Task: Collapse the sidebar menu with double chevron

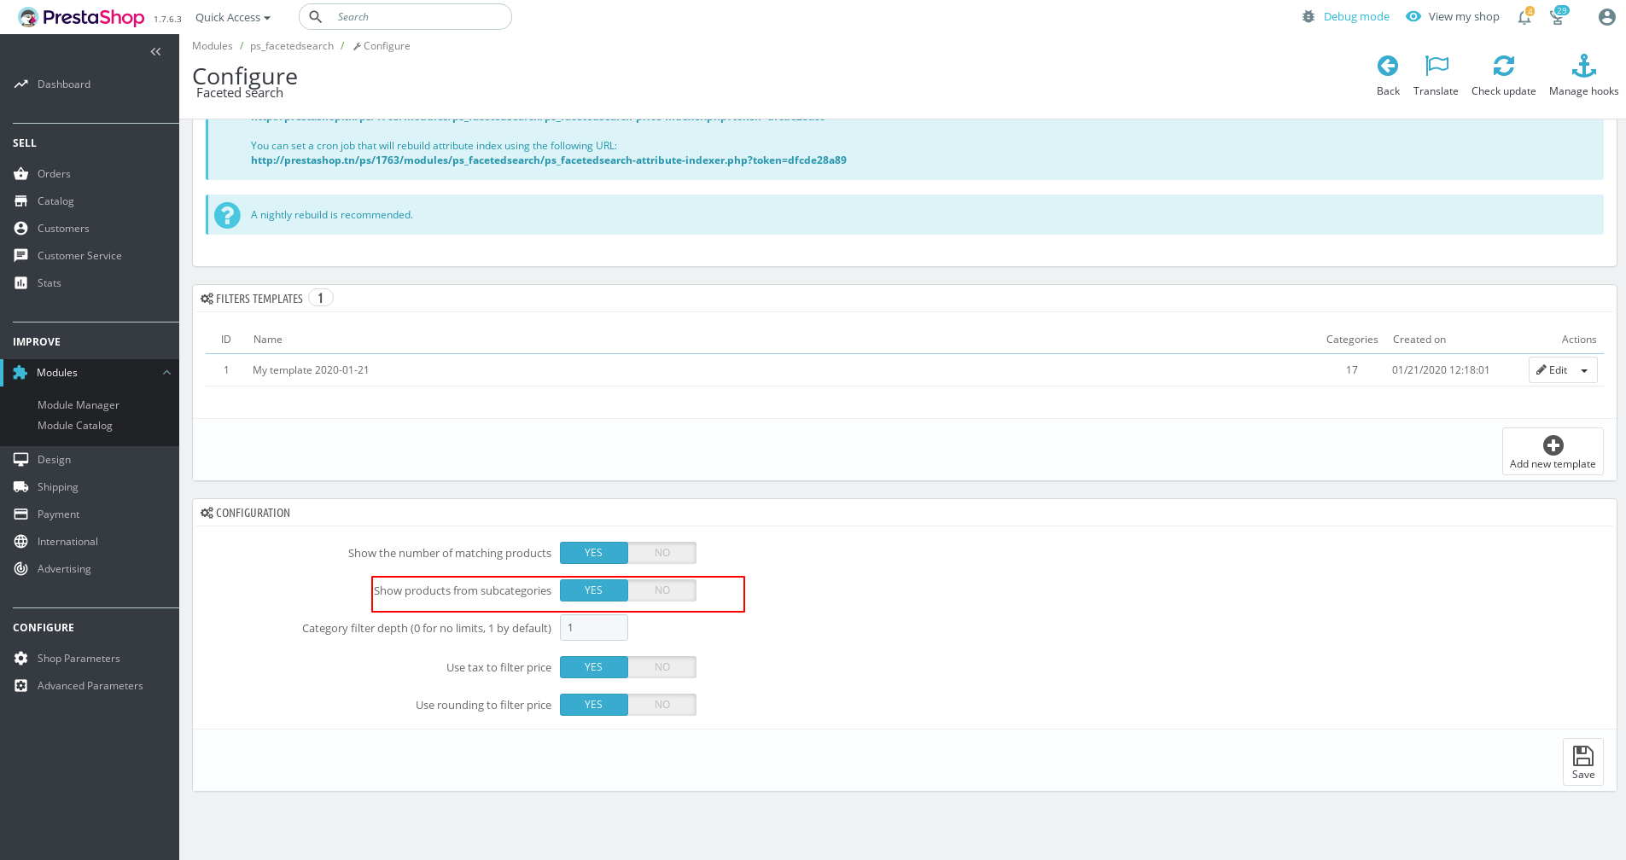Action: point(155,52)
